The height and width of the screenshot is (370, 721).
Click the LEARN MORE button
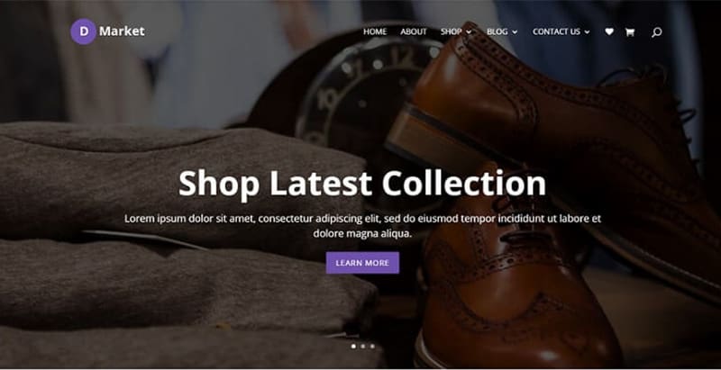click(362, 263)
